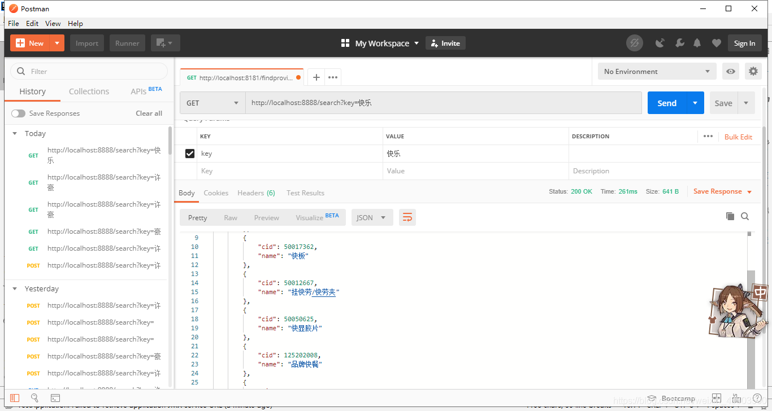
Task: Click params column options three dots
Action: (708, 136)
